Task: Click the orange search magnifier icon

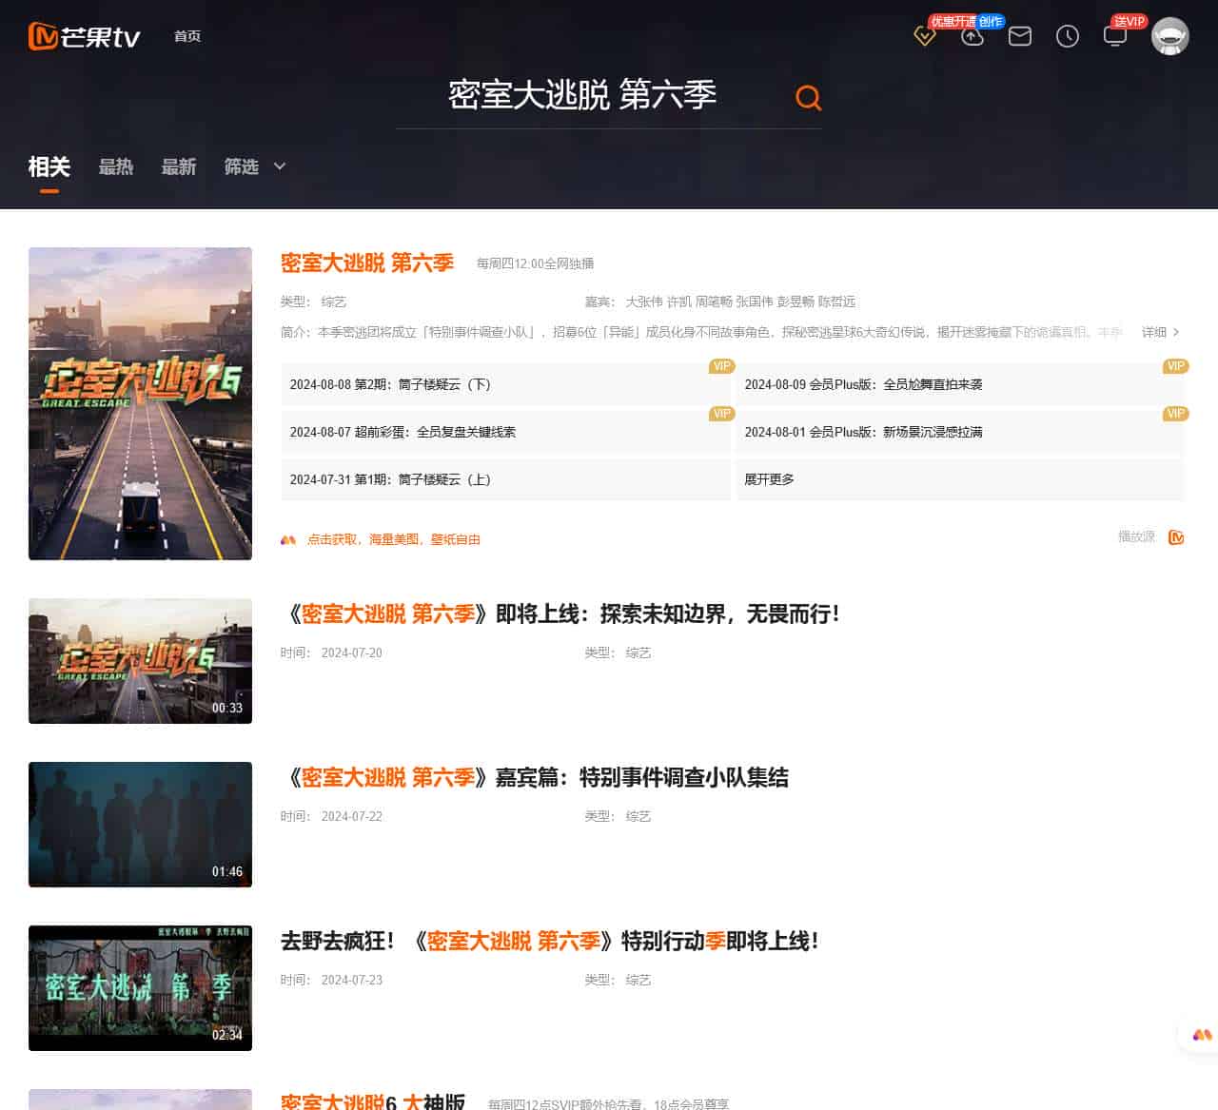Action: (808, 98)
